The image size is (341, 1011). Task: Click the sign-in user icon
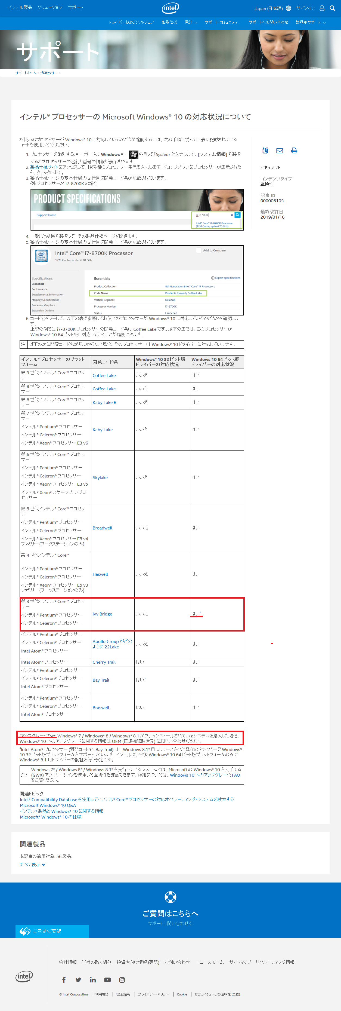322,8
